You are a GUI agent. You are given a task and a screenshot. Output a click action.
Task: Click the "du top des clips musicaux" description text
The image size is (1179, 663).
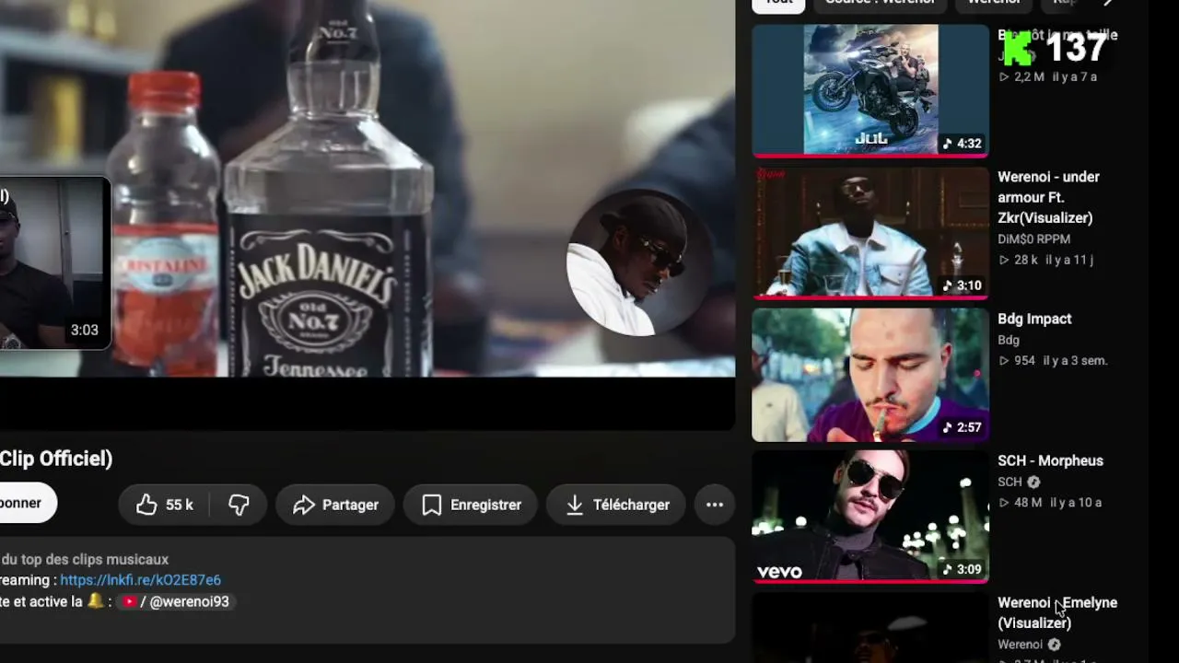point(85,559)
